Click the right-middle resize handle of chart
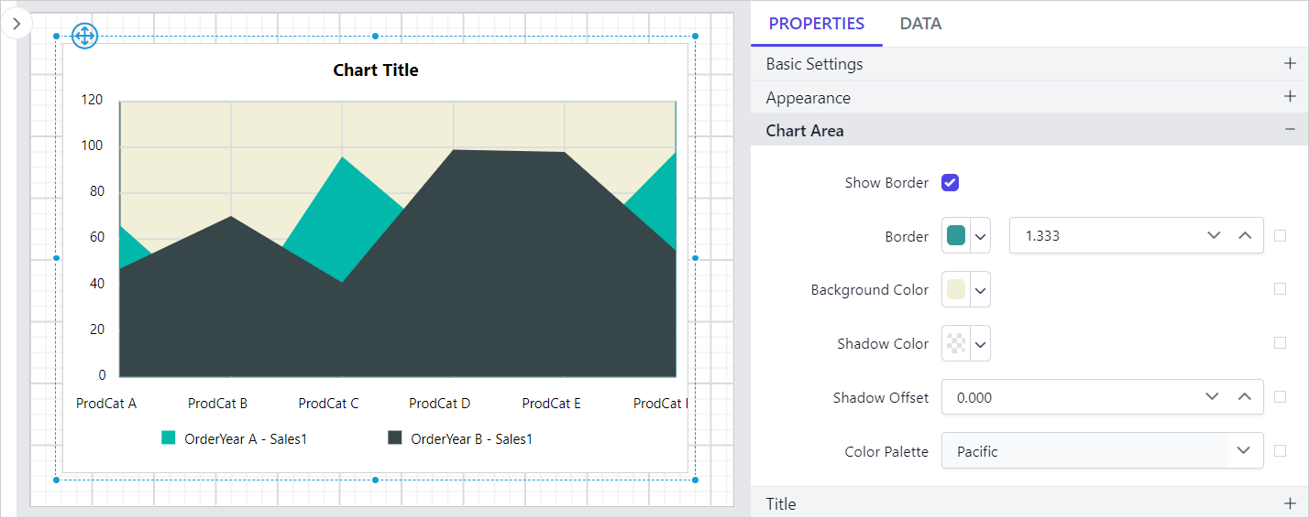Screen dimensions: 1309x518 click(695, 258)
